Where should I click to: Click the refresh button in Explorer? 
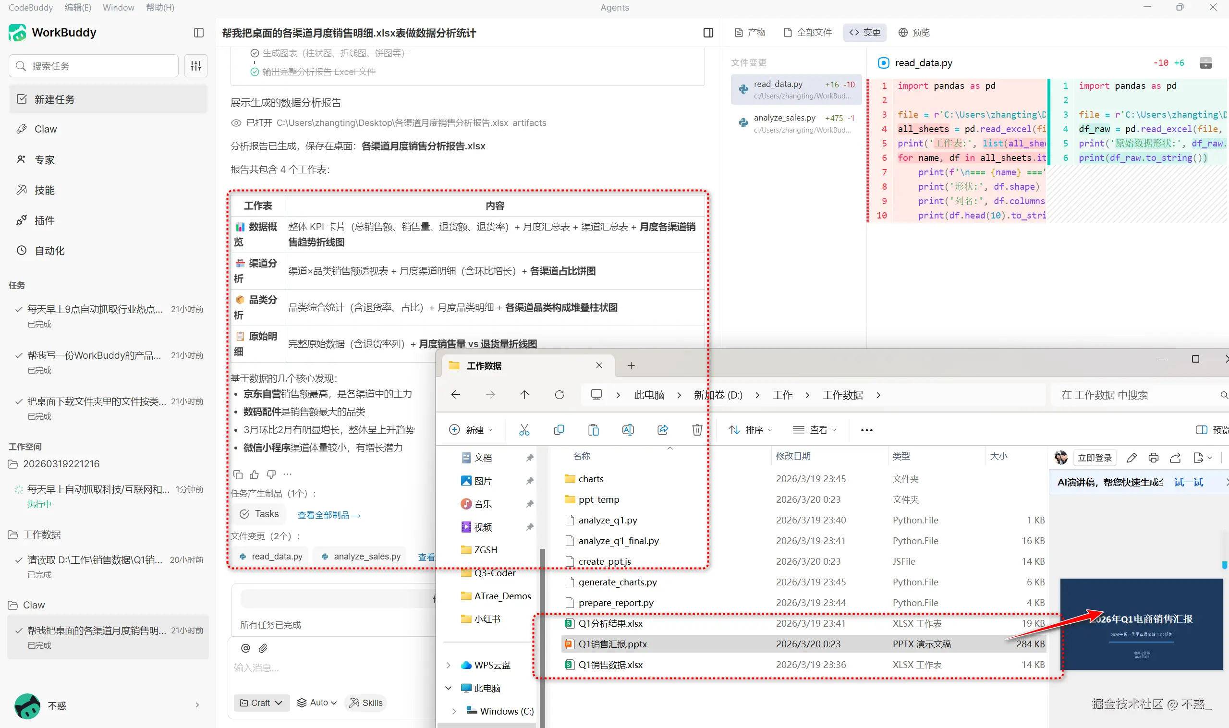click(x=560, y=395)
